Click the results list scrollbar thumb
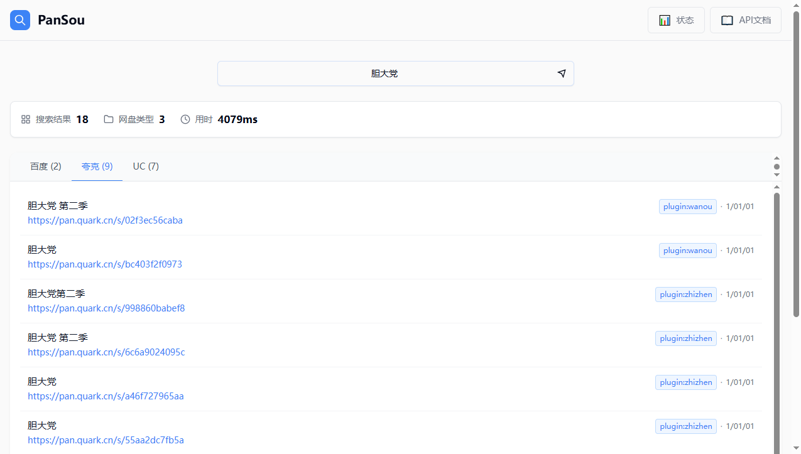Viewport: 801px width, 454px height. tap(776, 323)
